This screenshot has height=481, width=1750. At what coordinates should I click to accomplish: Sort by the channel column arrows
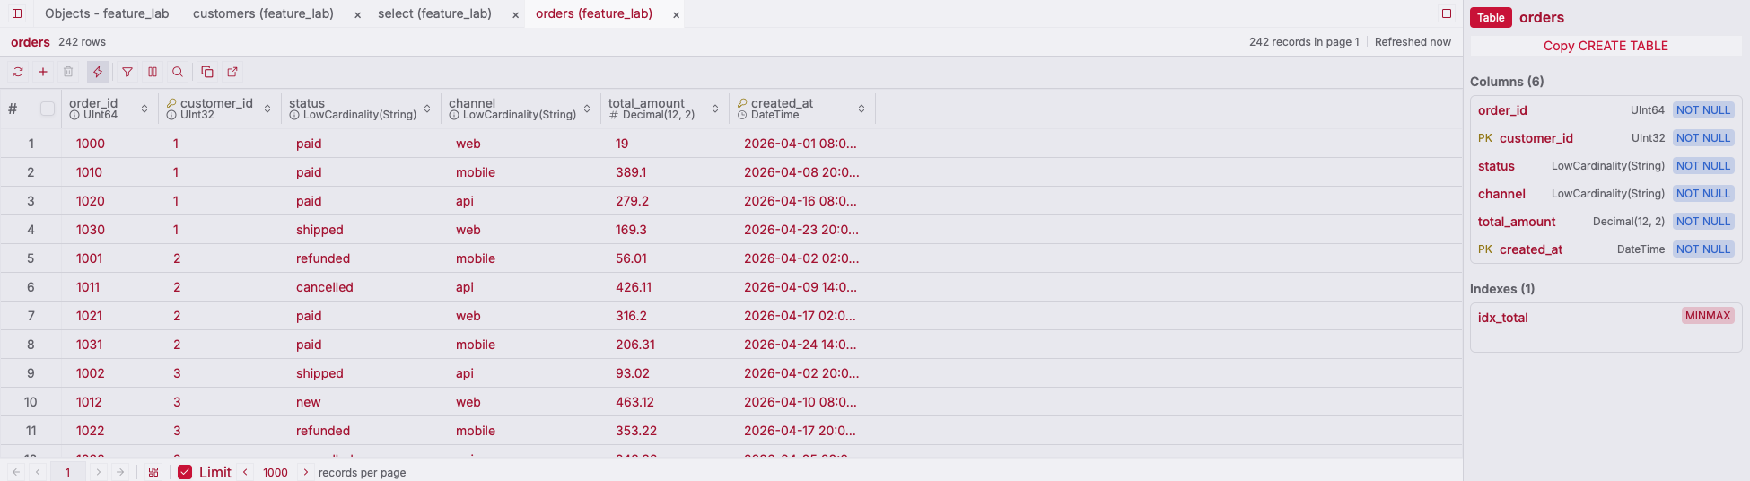[587, 109]
